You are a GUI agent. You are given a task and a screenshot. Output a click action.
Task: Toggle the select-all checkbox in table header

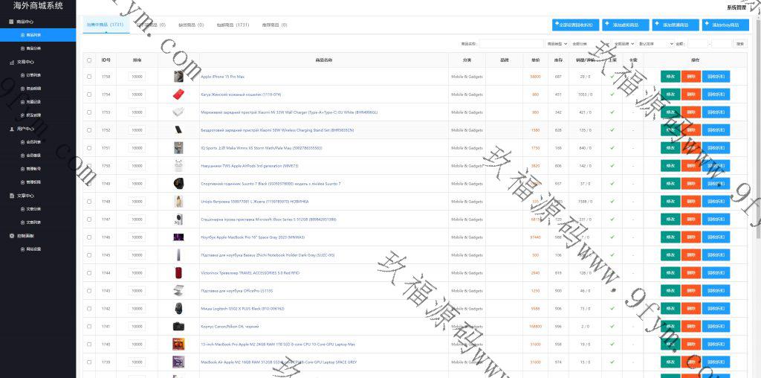pyautogui.click(x=89, y=60)
